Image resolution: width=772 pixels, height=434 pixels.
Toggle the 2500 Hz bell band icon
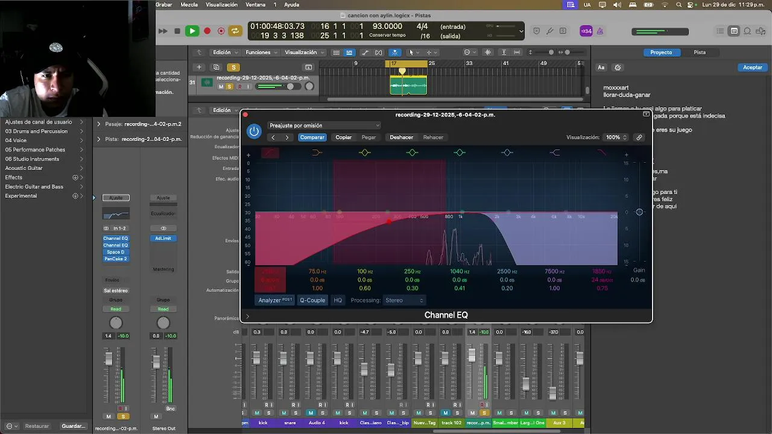[507, 153]
